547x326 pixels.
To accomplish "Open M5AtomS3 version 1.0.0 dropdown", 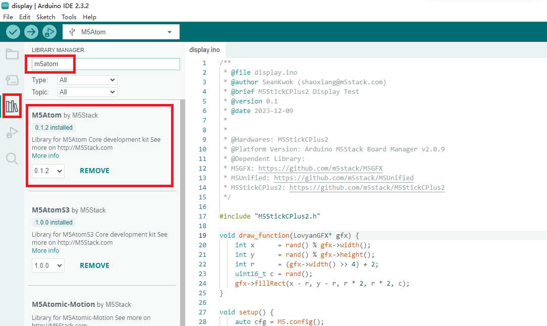I will pos(48,266).
